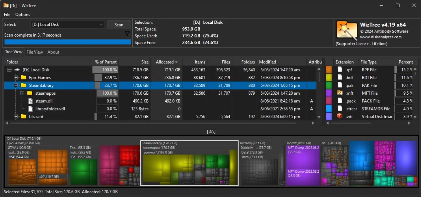Click the D: Local Disk drive icon
421x197 pixels.
click(x=17, y=70)
